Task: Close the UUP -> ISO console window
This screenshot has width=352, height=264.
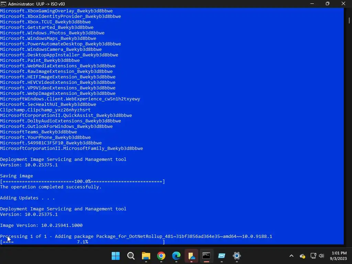Action: 343,4
